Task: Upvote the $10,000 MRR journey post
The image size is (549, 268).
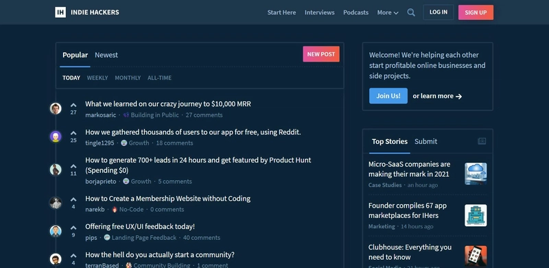Action: point(73,105)
